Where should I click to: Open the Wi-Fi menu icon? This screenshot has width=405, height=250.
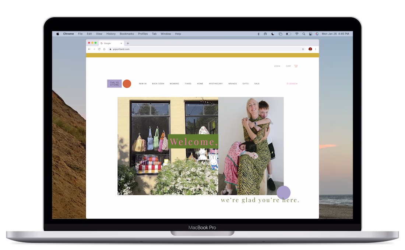(297, 34)
